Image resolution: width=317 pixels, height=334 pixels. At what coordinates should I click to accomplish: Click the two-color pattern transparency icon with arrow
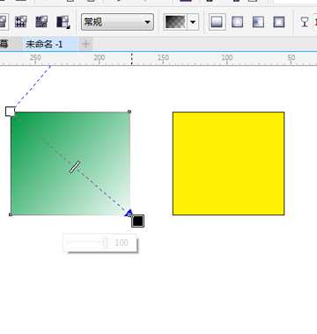point(63,22)
